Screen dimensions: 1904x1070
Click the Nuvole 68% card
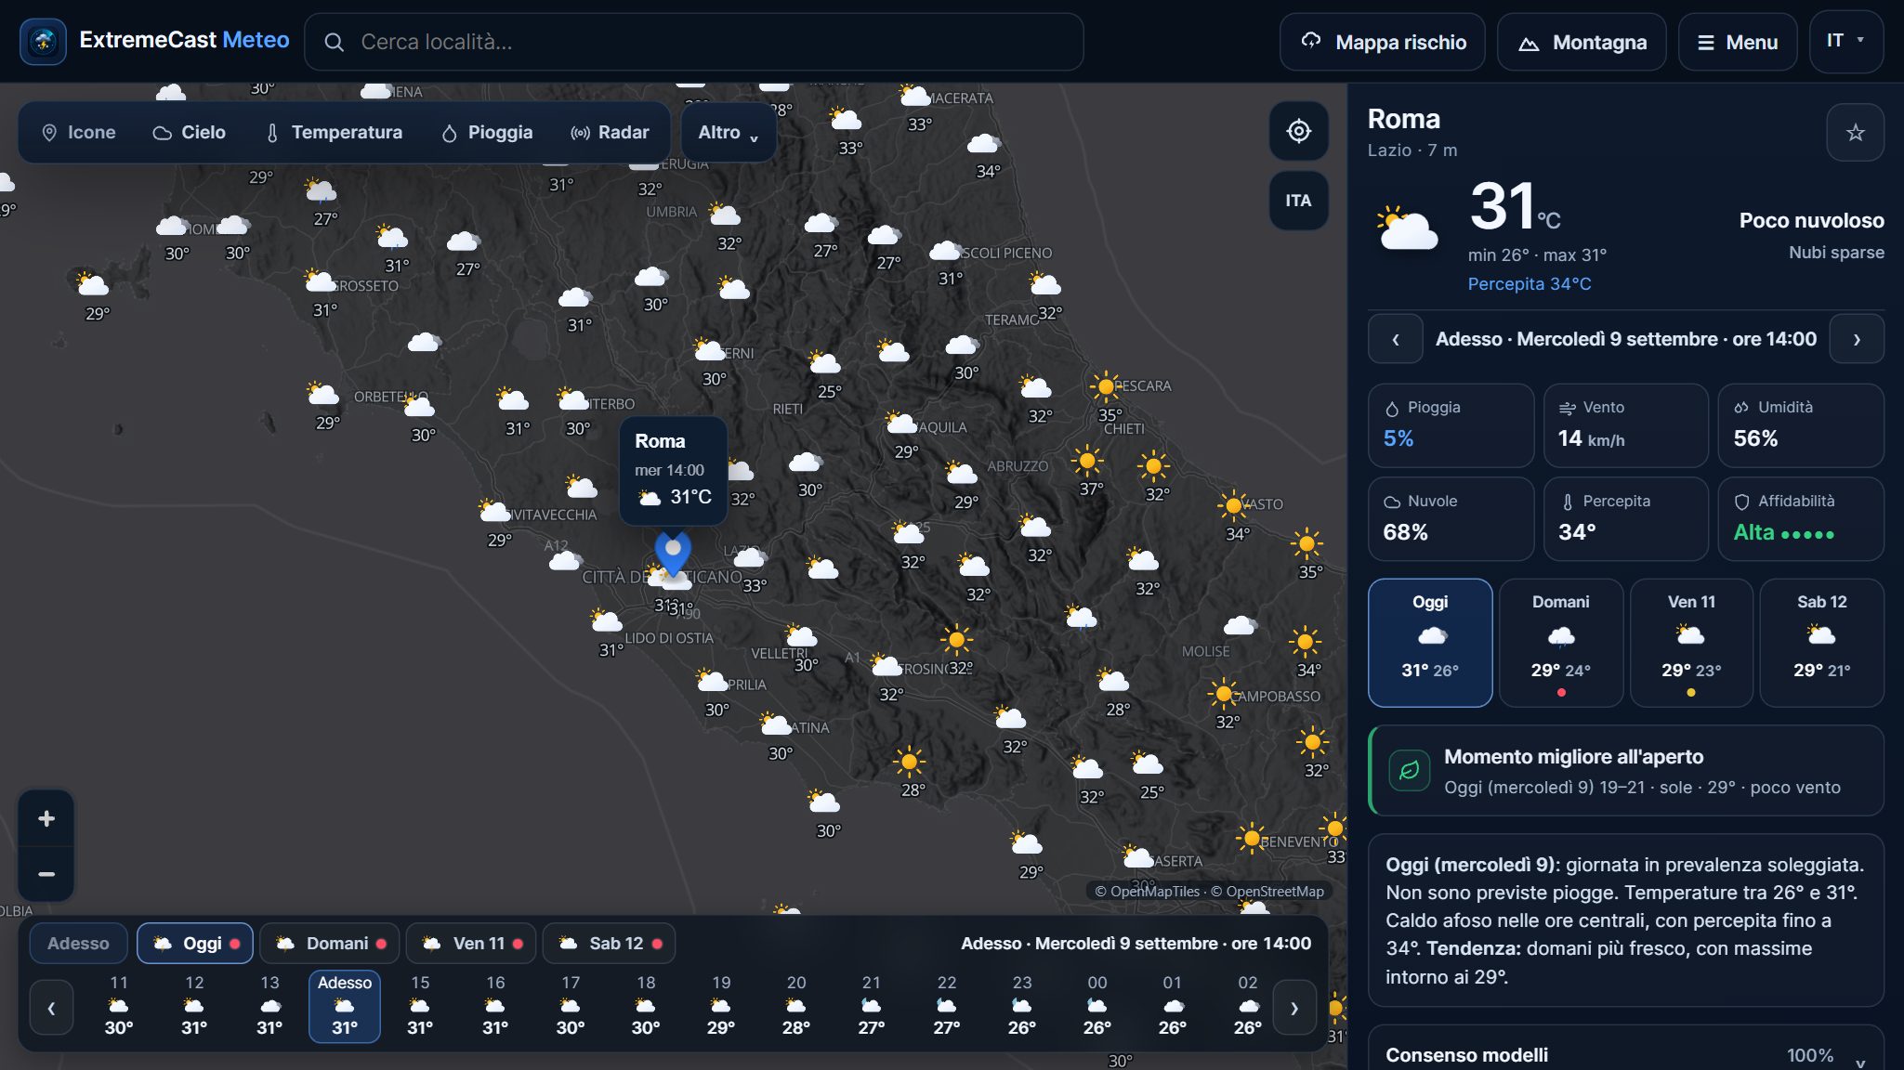pos(1451,519)
